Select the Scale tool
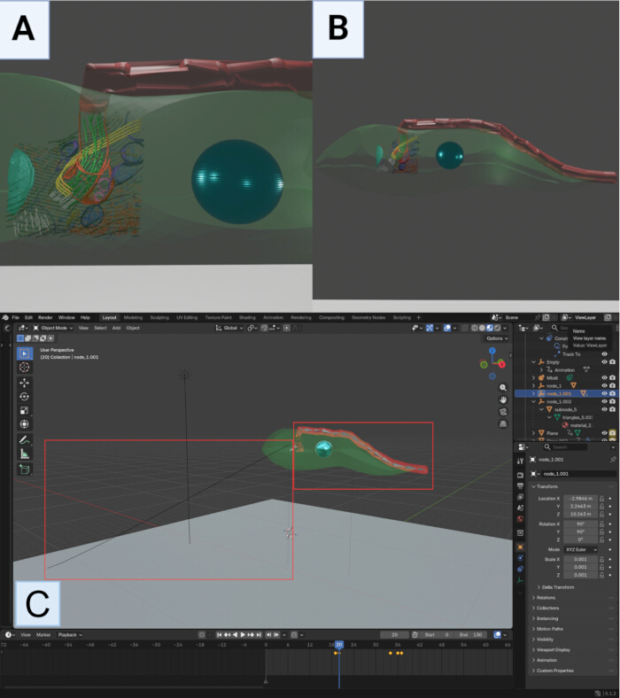Screen dimensions: 620x698 (25, 410)
